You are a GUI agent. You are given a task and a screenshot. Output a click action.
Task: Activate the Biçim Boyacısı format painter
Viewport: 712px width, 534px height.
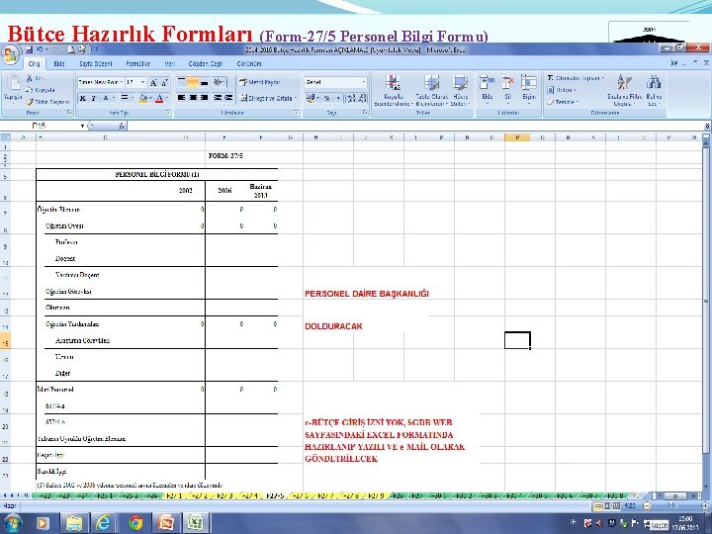click(48, 102)
